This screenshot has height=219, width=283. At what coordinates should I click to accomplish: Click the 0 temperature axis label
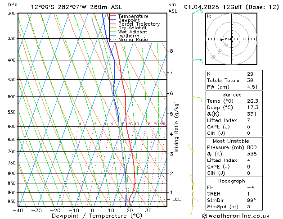92,210
